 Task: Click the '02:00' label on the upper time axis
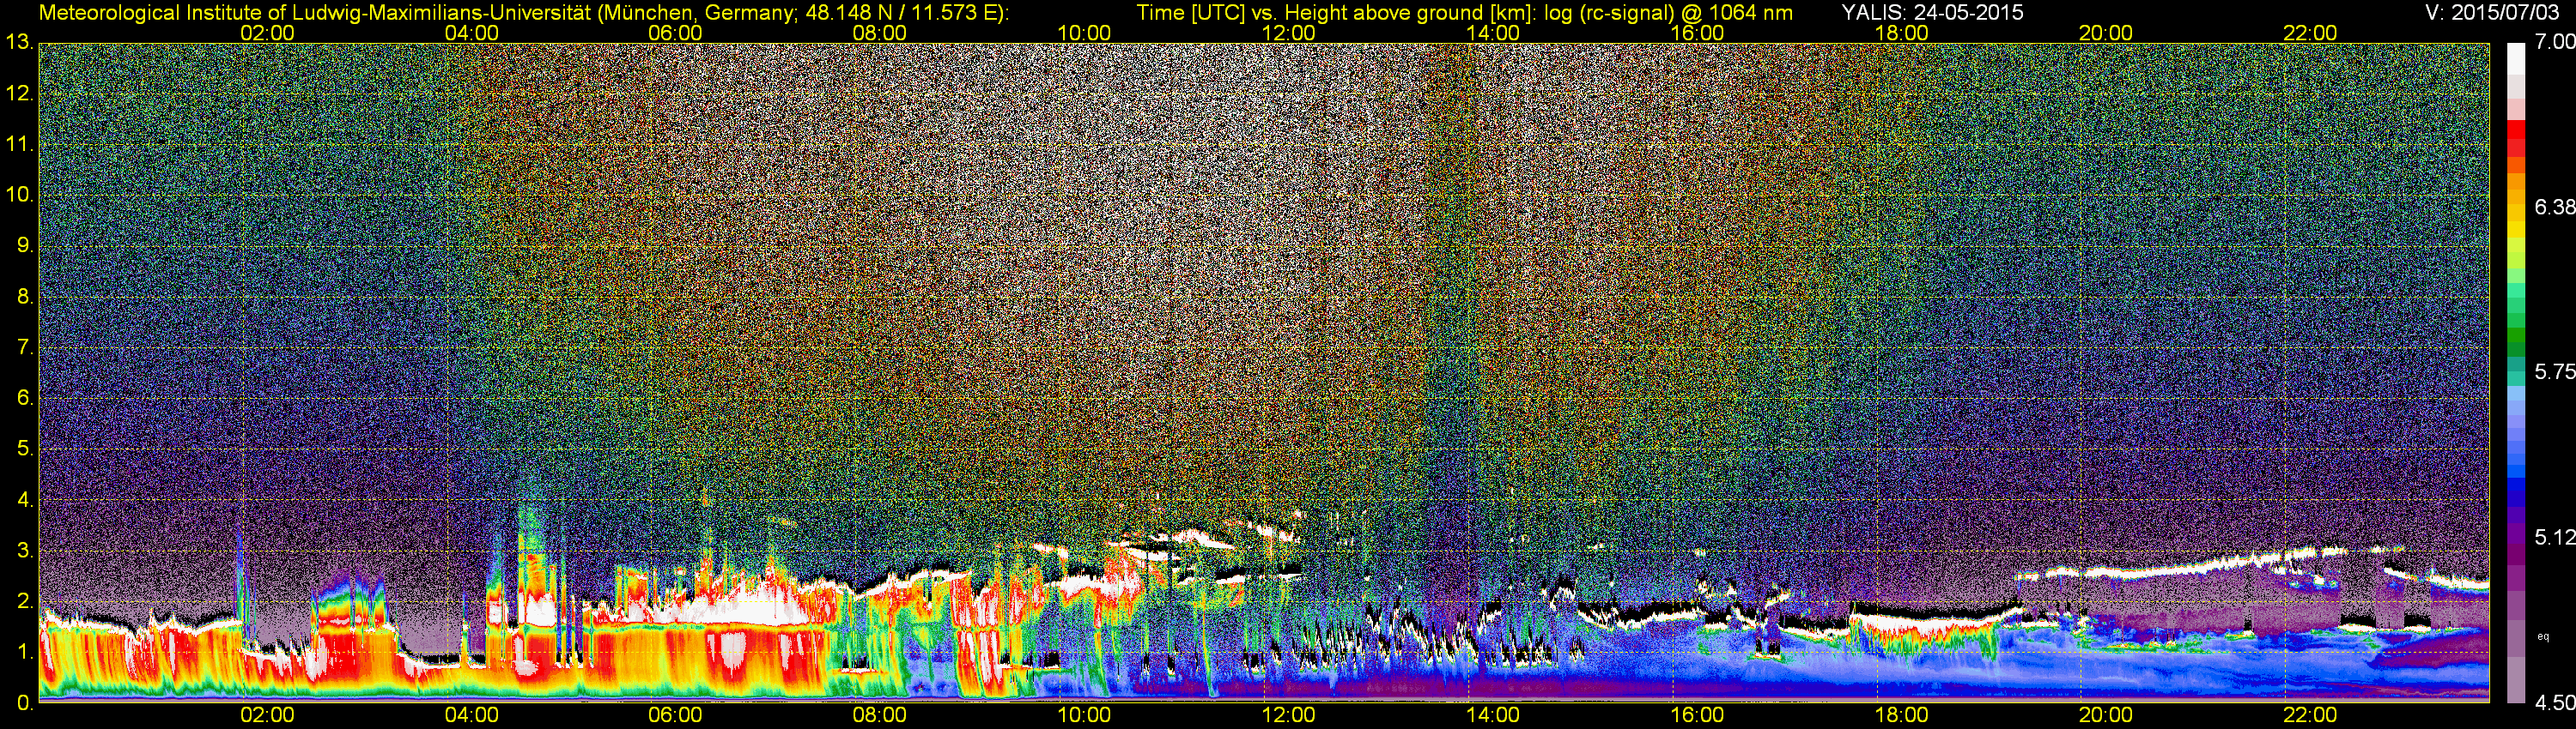267,33
